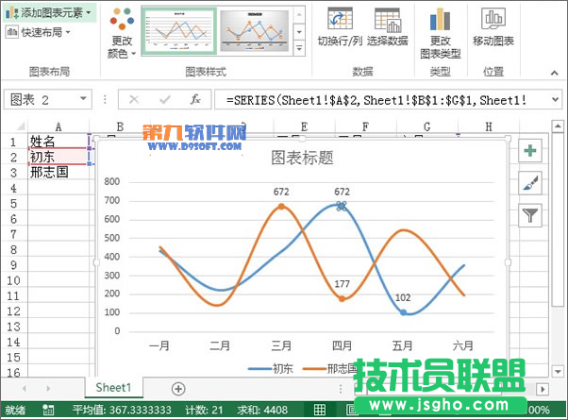Select row 5 header

[x=13, y=203]
